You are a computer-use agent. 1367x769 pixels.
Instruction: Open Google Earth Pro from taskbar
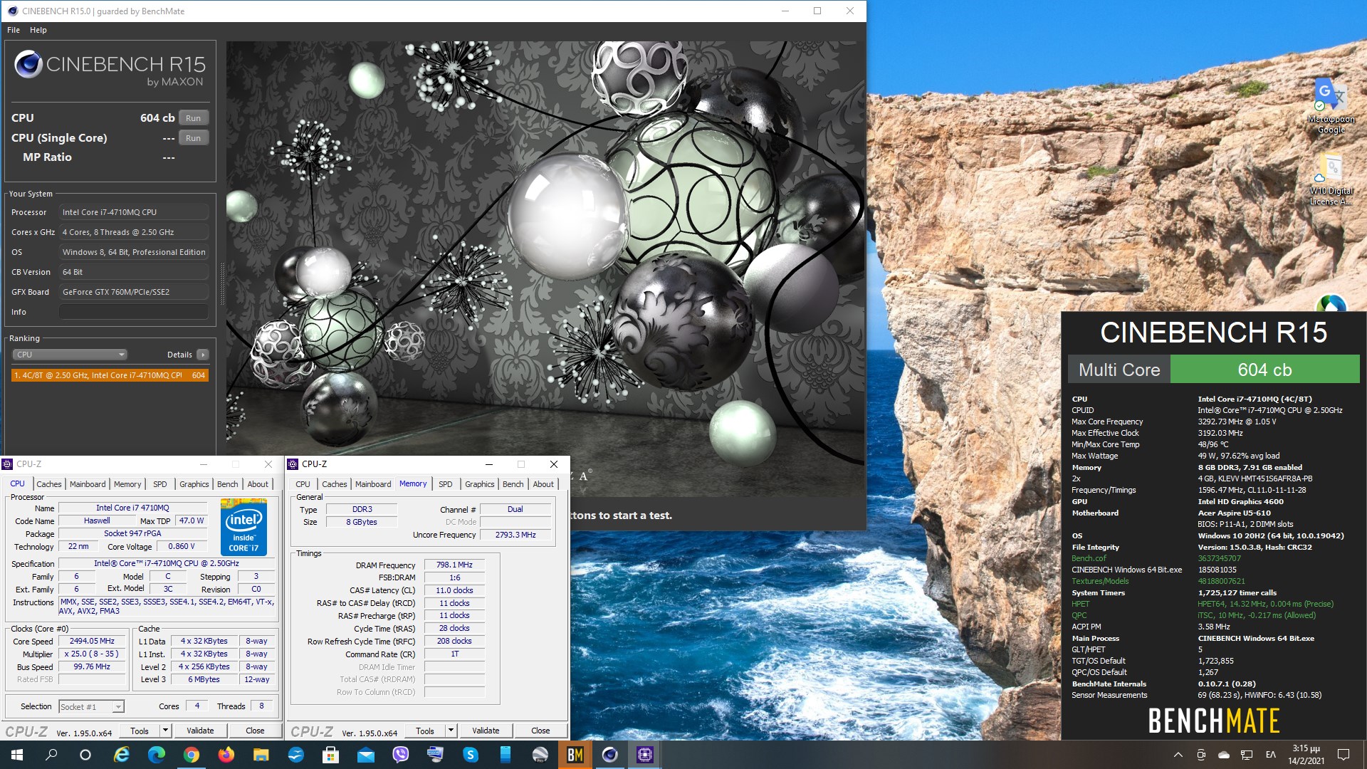tap(540, 755)
